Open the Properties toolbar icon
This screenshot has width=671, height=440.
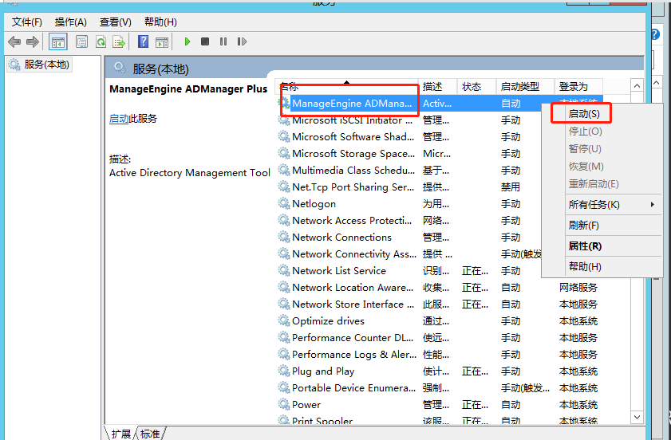[x=81, y=41]
